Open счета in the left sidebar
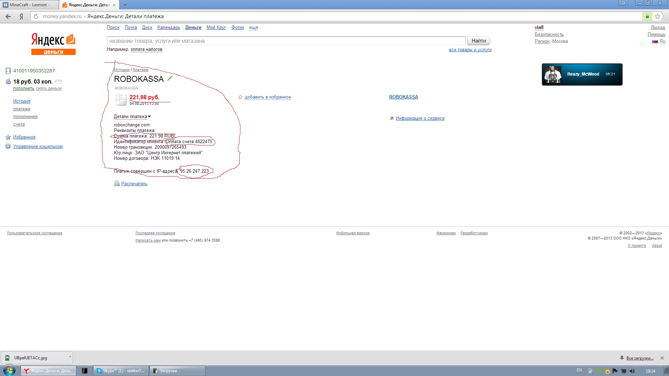The width and height of the screenshot is (669, 376). pos(19,124)
